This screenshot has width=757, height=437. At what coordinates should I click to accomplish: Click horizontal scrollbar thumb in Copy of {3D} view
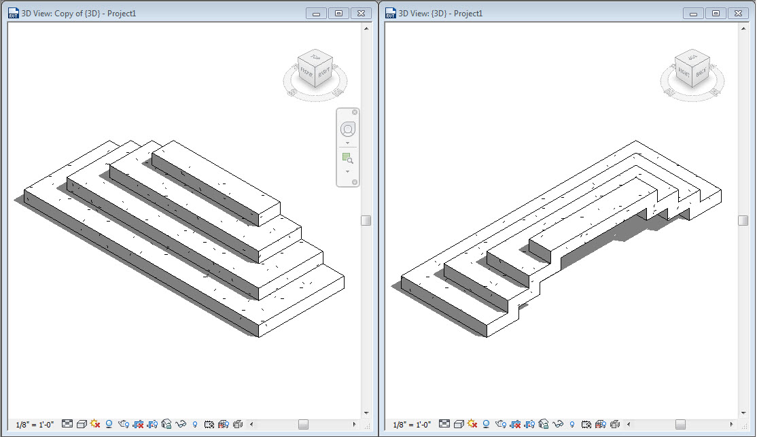303,425
